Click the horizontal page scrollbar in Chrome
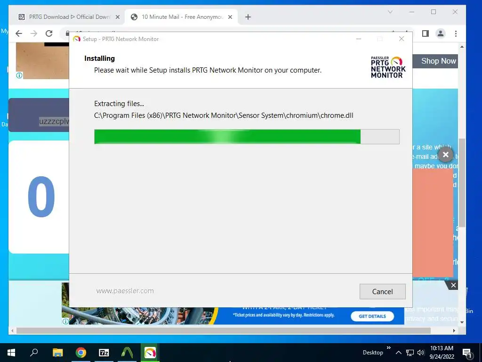Image resolution: width=482 pixels, height=362 pixels. coord(224,330)
